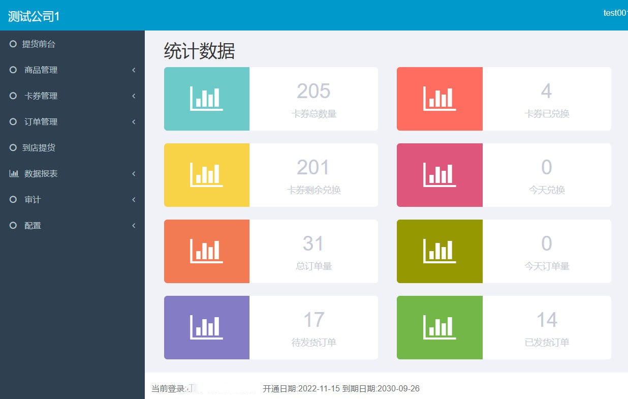Viewport: 628px width, 399px height.
Task: Click the 到期日期:2030-09-26 text
Action: point(381,389)
